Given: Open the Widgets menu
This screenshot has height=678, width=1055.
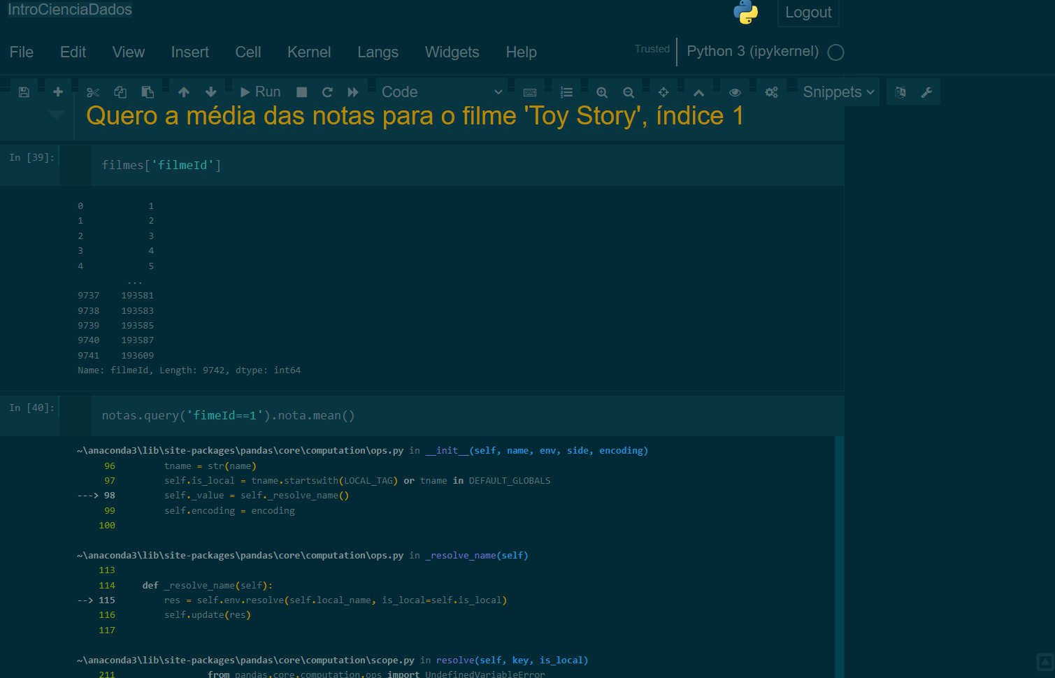Looking at the screenshot, I should point(452,52).
